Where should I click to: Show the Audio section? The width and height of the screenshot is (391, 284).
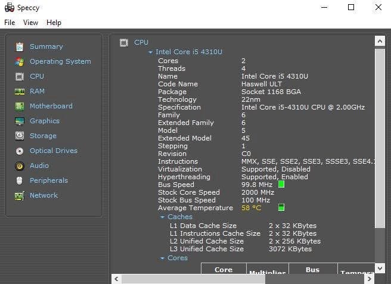point(39,166)
